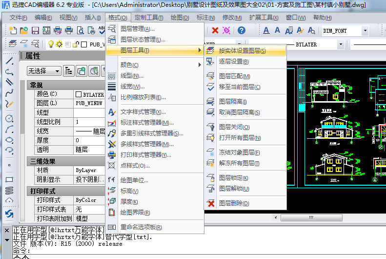This screenshot has width=386, height=259.
Task: Click the find text A magnifier icon
Action: pos(311,30)
